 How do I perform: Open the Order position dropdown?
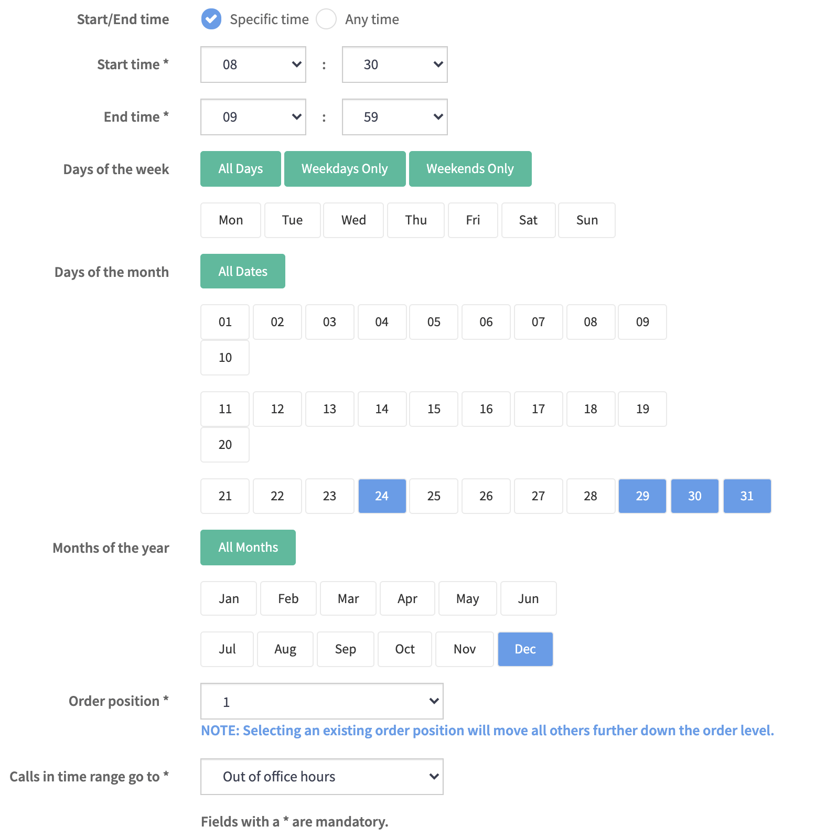click(321, 701)
